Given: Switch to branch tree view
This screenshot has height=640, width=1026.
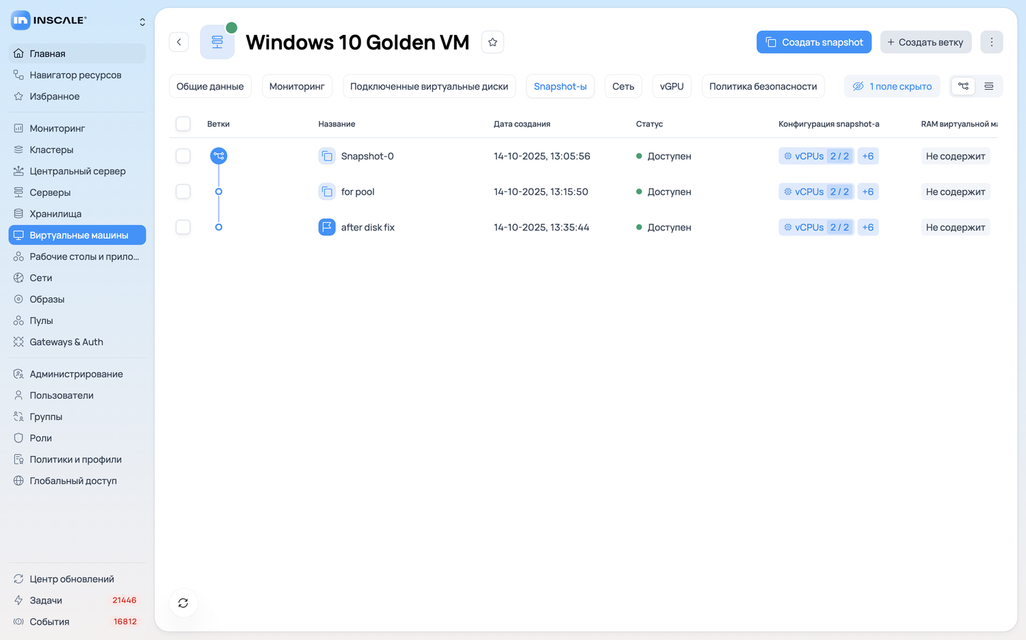Looking at the screenshot, I should coord(963,86).
